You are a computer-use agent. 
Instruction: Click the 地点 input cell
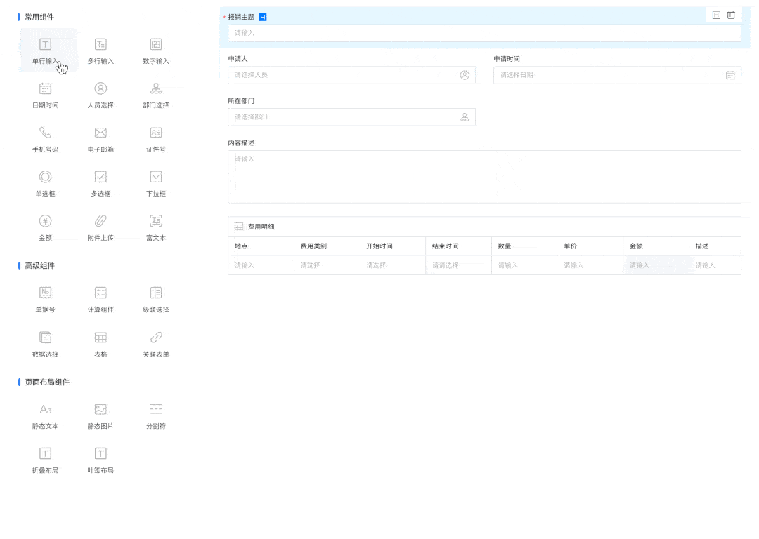tap(261, 265)
